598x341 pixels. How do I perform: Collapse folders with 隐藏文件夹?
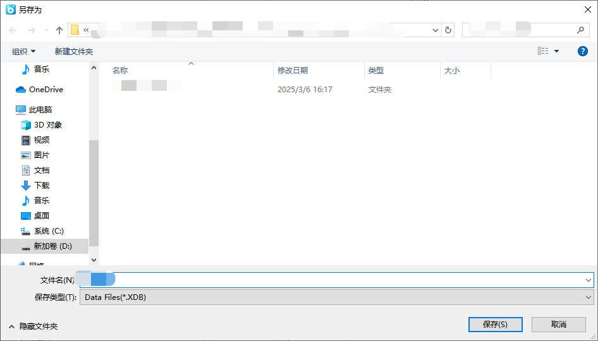pyautogui.click(x=34, y=326)
